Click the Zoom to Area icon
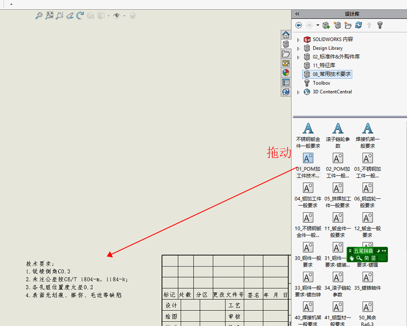The image size is (407, 326). tap(60, 16)
